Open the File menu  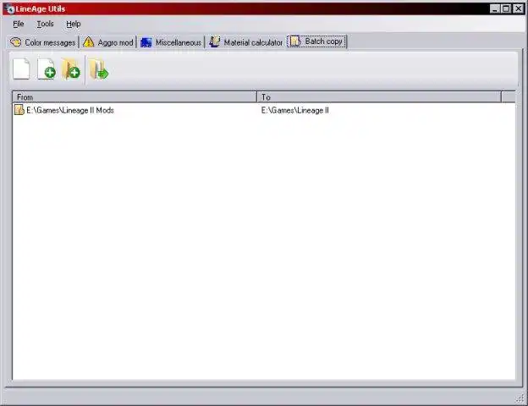coord(18,24)
